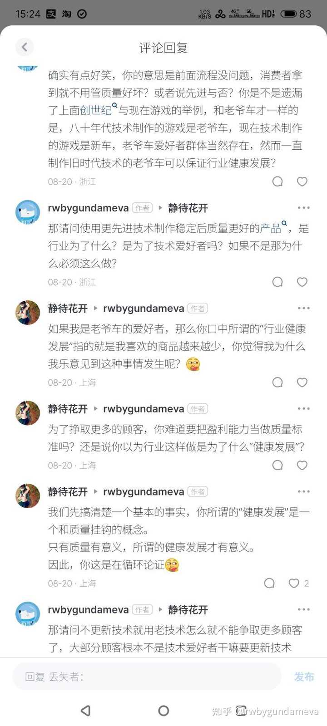Reply to the 盈利能力 comment
327x726 pixels.
tap(277, 465)
